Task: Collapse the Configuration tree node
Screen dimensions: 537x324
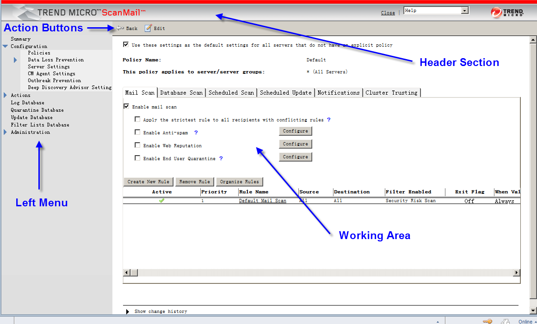Action: click(5, 46)
